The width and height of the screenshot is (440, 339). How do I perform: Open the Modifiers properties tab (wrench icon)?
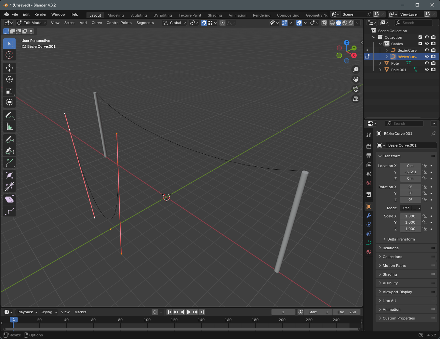[x=369, y=215]
